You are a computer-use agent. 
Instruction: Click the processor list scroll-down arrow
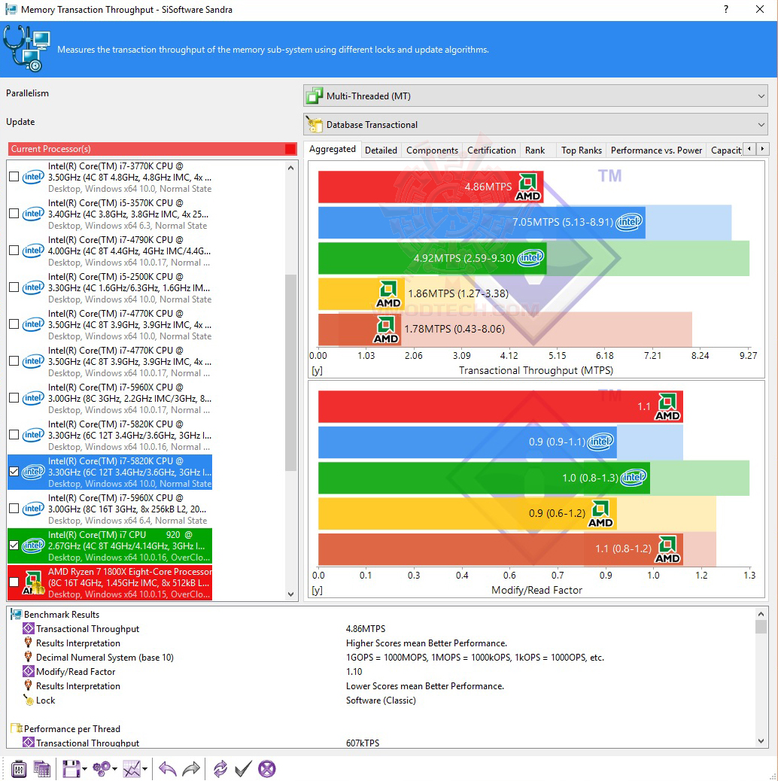[291, 594]
